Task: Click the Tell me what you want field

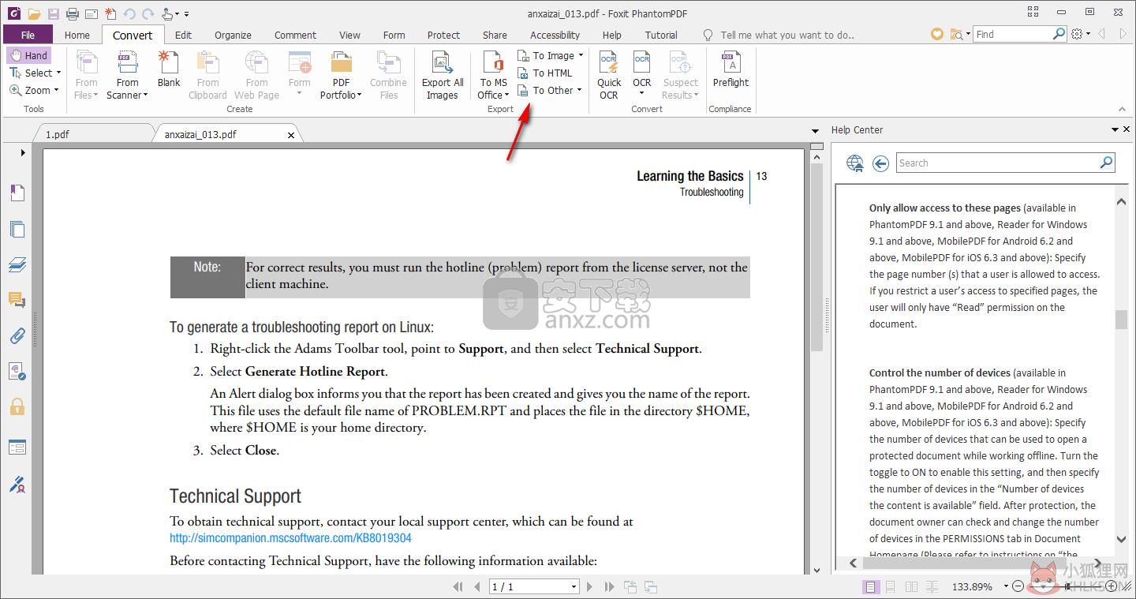Action: pyautogui.click(x=787, y=35)
